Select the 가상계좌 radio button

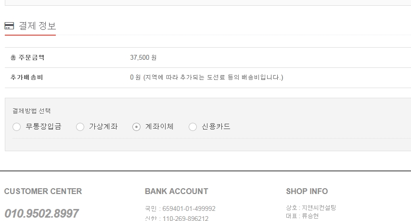(80, 127)
